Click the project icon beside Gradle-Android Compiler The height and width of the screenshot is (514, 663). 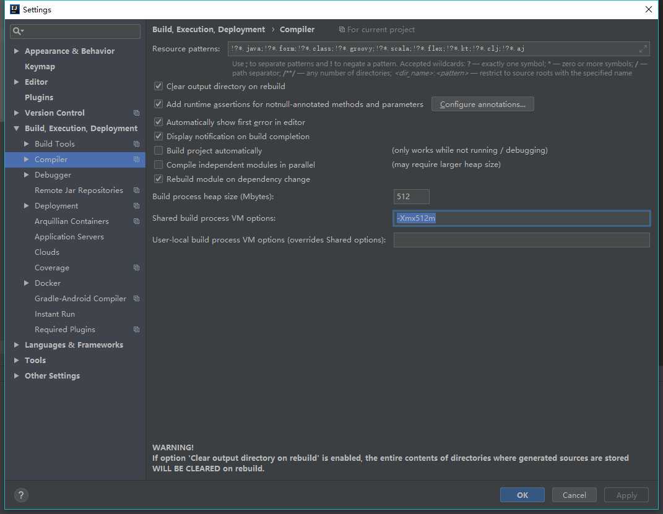(136, 299)
